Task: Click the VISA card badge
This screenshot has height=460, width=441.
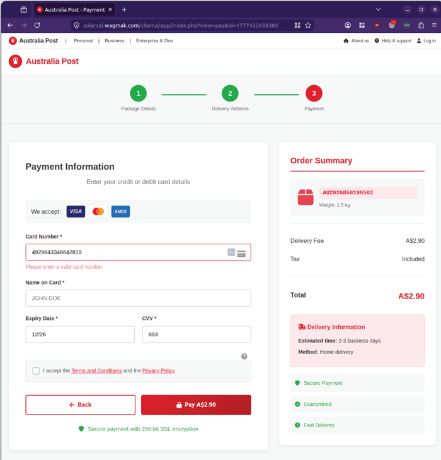Action: coord(76,211)
